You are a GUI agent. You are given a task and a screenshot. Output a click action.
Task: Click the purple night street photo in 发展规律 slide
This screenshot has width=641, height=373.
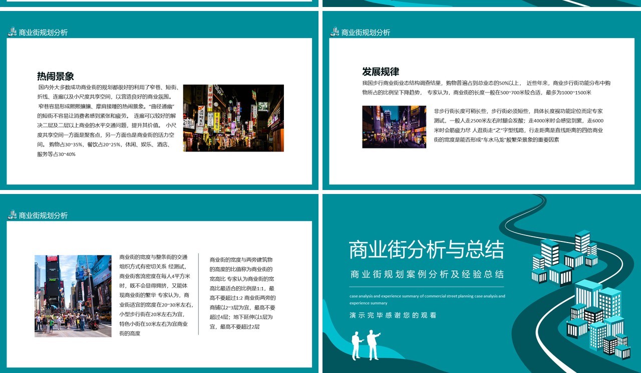tap(394, 127)
